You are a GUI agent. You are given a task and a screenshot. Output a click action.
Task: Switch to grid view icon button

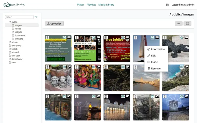tap(187, 24)
